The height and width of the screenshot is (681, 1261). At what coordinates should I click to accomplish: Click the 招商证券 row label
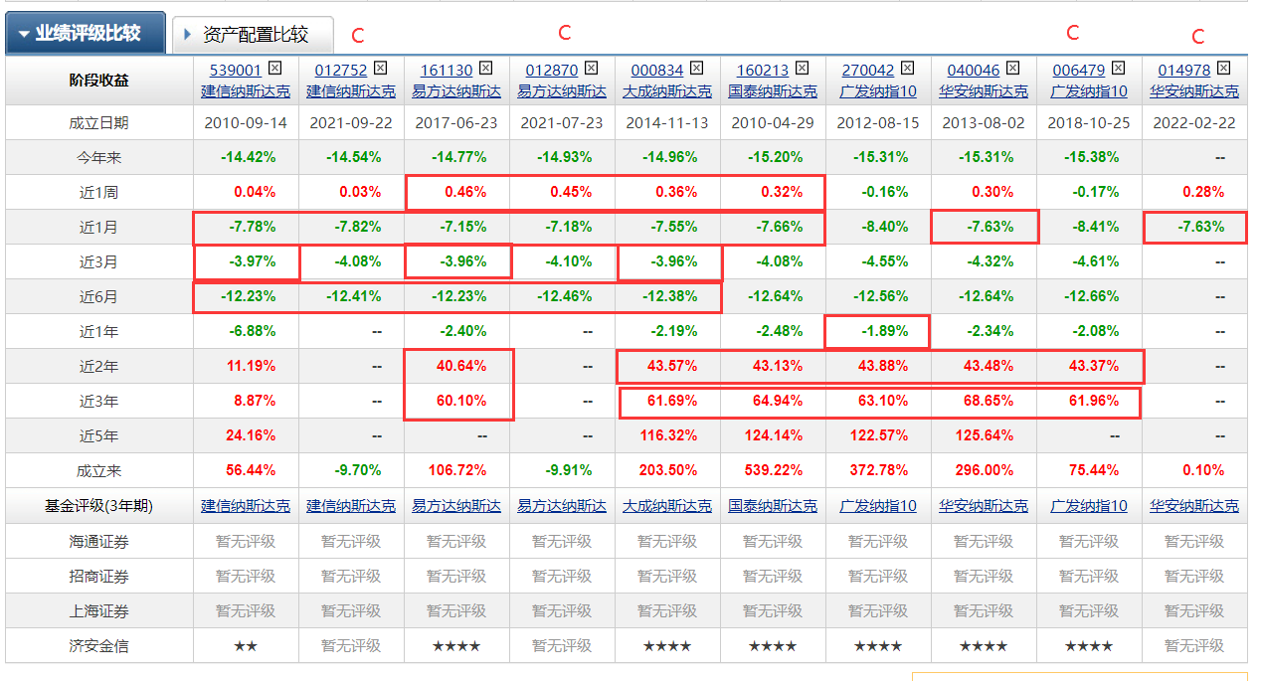(99, 576)
